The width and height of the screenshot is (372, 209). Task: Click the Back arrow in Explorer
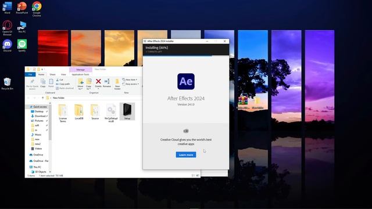point(28,98)
